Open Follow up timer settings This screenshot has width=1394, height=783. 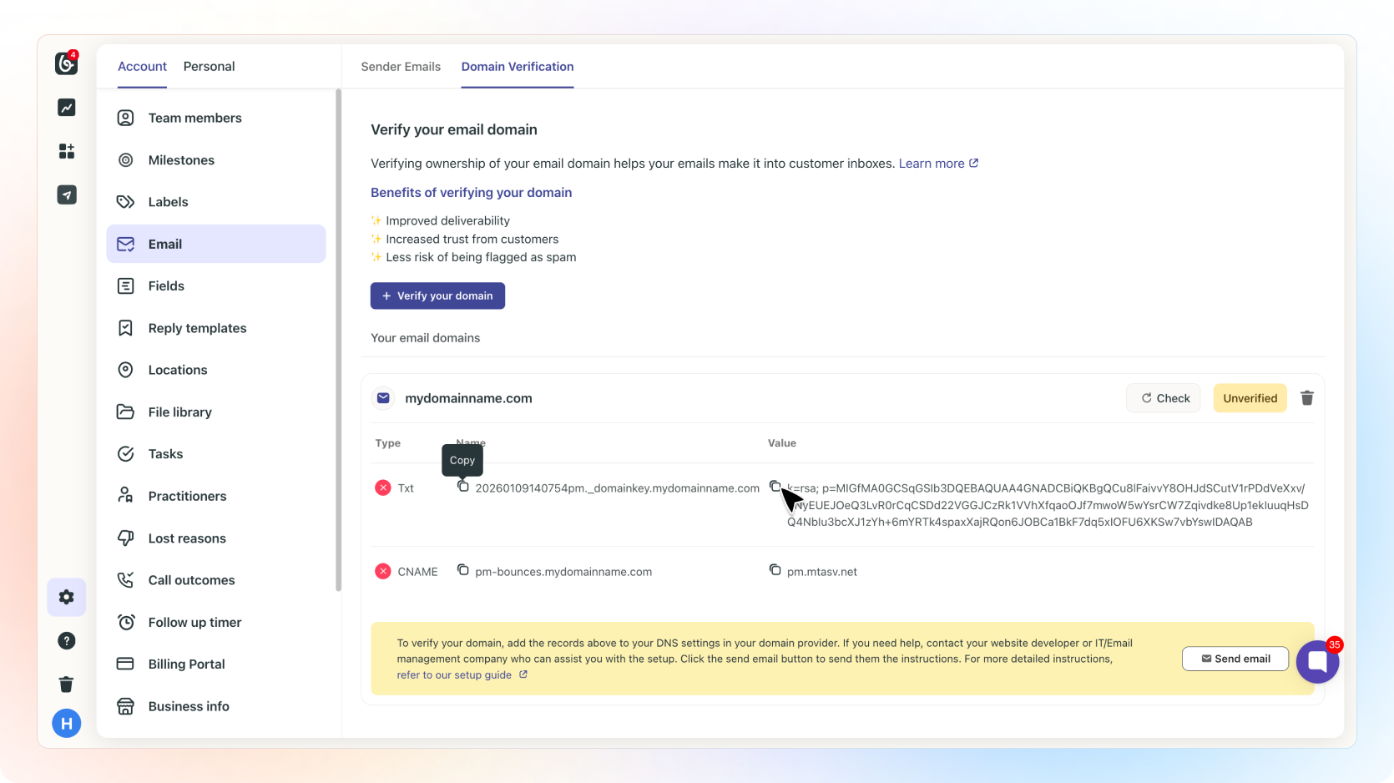point(215,622)
